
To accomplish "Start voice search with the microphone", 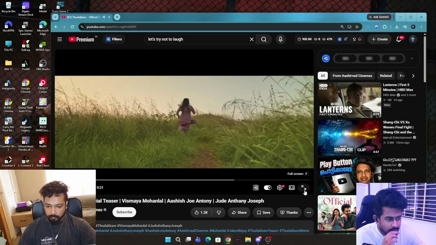I will click(x=281, y=39).
